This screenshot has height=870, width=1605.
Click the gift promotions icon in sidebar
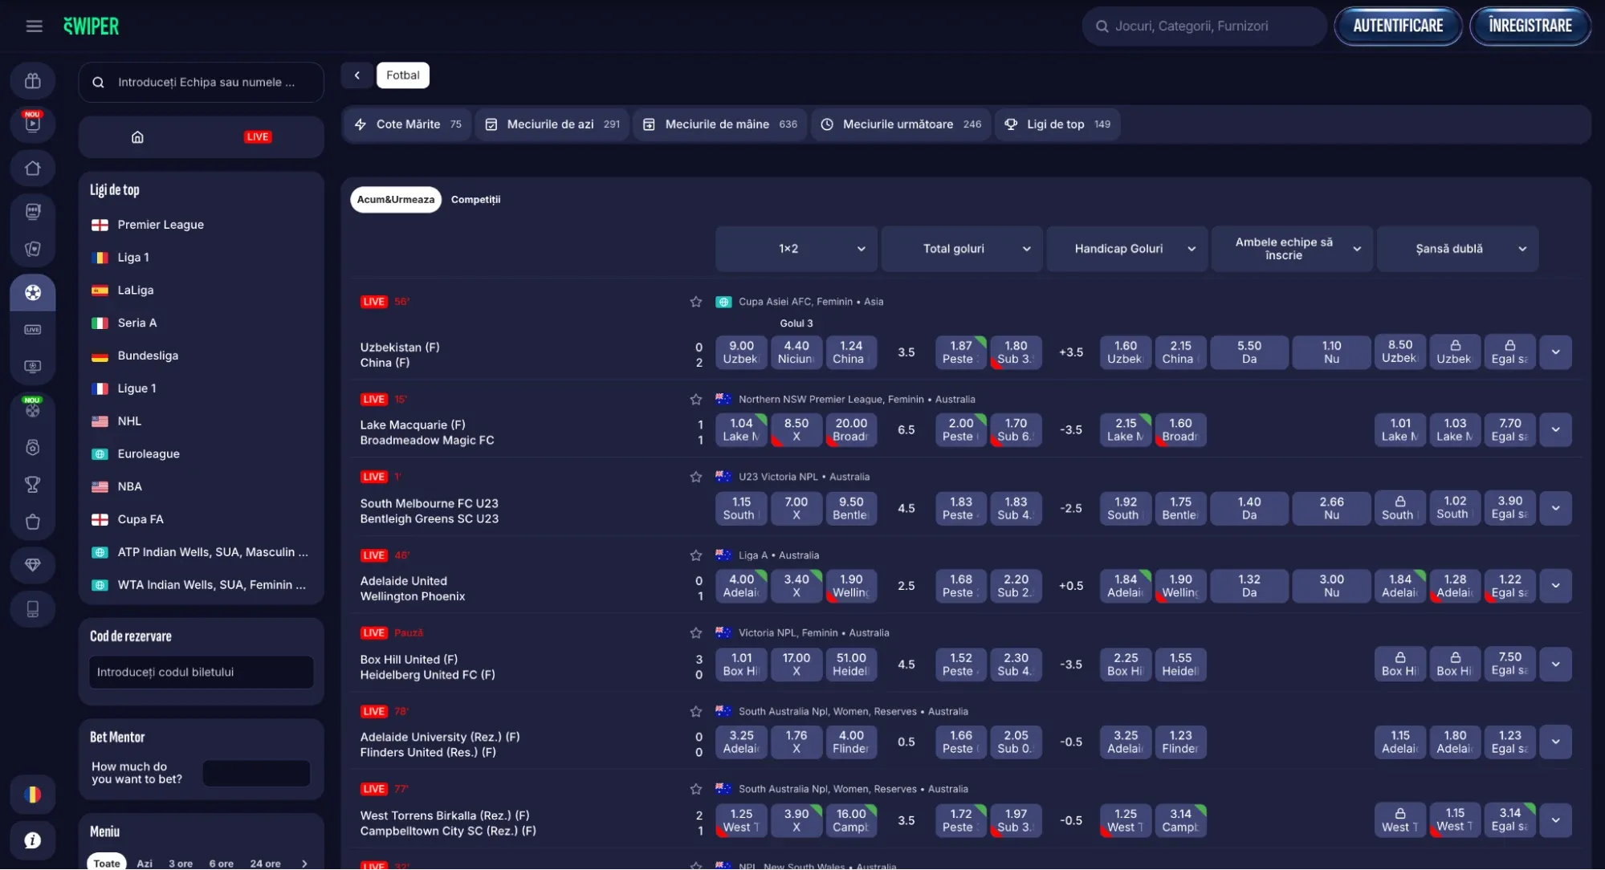33,81
